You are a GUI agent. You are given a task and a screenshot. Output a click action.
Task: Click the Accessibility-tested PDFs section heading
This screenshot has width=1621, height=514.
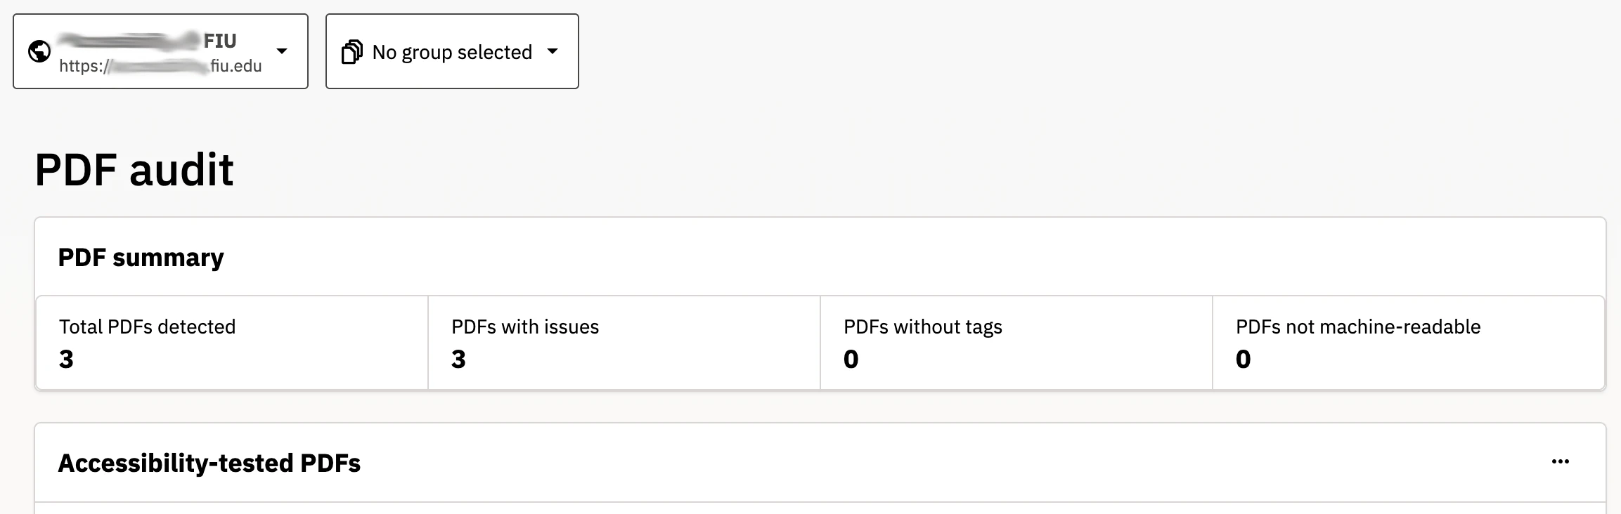pyautogui.click(x=209, y=463)
